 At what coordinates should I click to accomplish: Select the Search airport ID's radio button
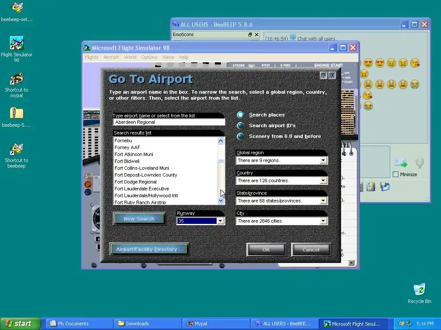(x=240, y=125)
